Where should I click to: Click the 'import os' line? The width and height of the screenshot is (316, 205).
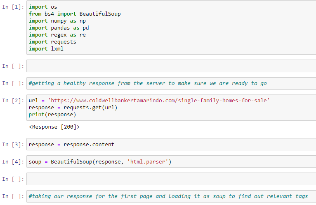click(x=43, y=7)
